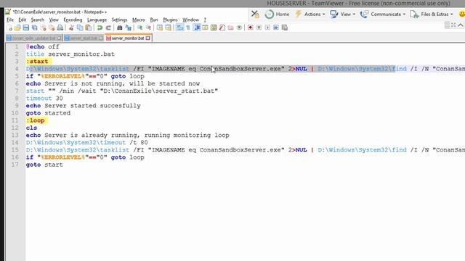Open the Window menu

pos(190,20)
